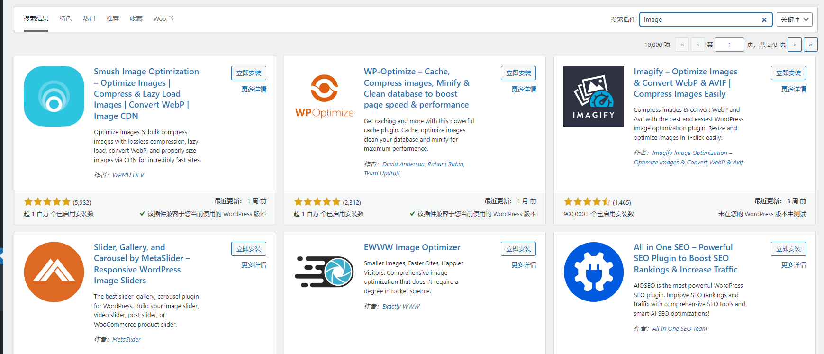
Task: Switch to the 推荐 tab
Action: coord(113,18)
